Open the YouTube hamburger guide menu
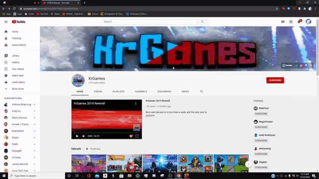The height and width of the screenshot is (179, 319). click(6, 22)
